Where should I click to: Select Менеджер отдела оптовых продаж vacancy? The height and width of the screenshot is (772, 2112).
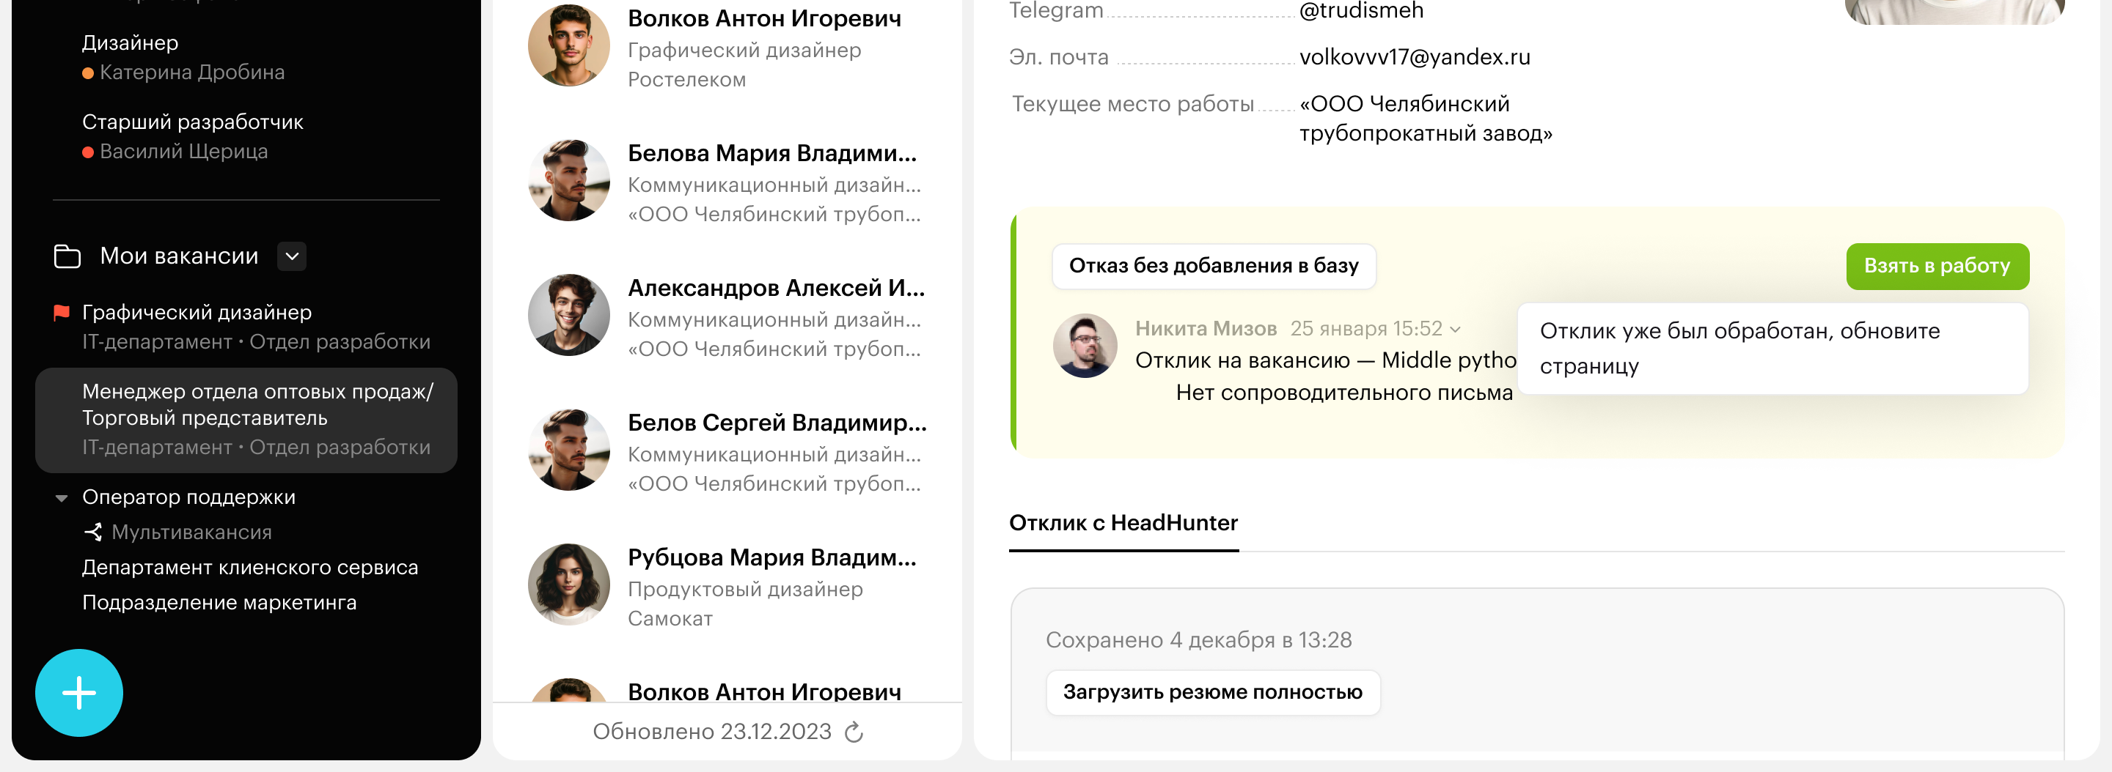coord(246,420)
